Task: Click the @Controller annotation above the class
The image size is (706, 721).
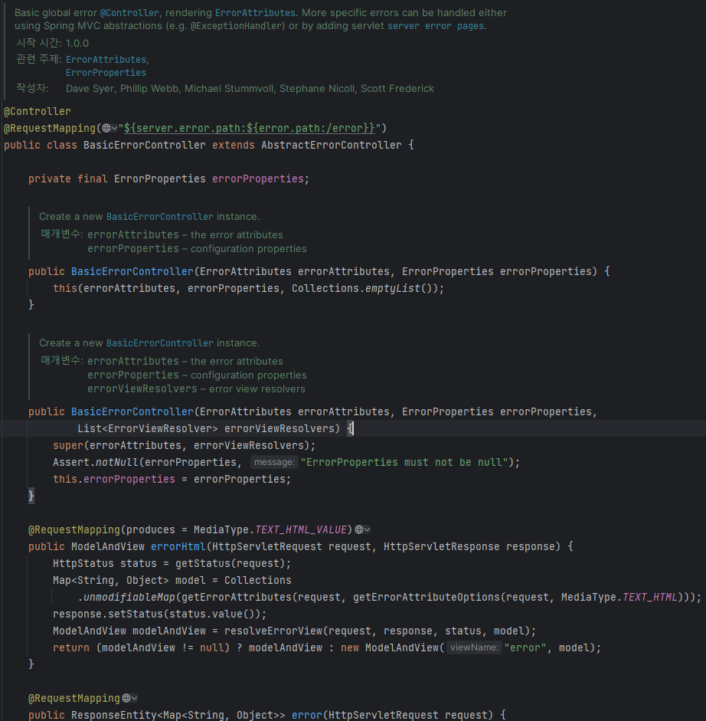Action: [38, 111]
